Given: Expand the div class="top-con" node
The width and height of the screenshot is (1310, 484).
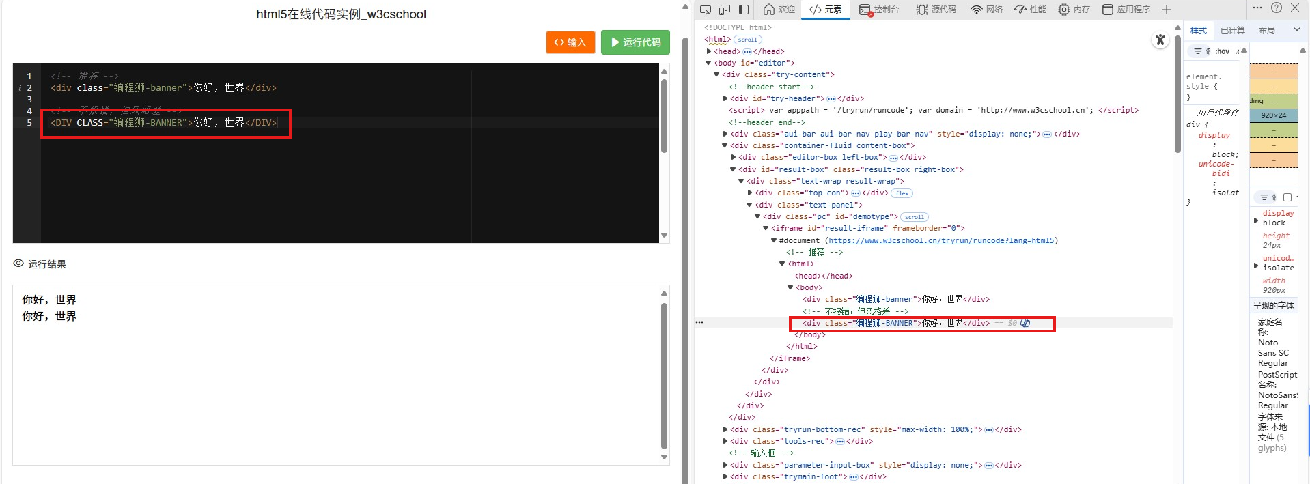Looking at the screenshot, I should click(x=749, y=193).
